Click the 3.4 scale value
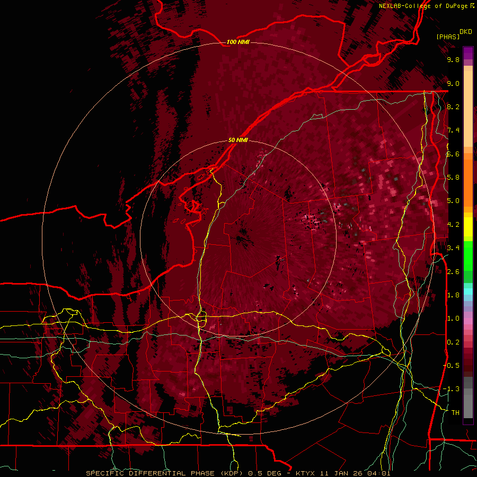 pos(453,248)
